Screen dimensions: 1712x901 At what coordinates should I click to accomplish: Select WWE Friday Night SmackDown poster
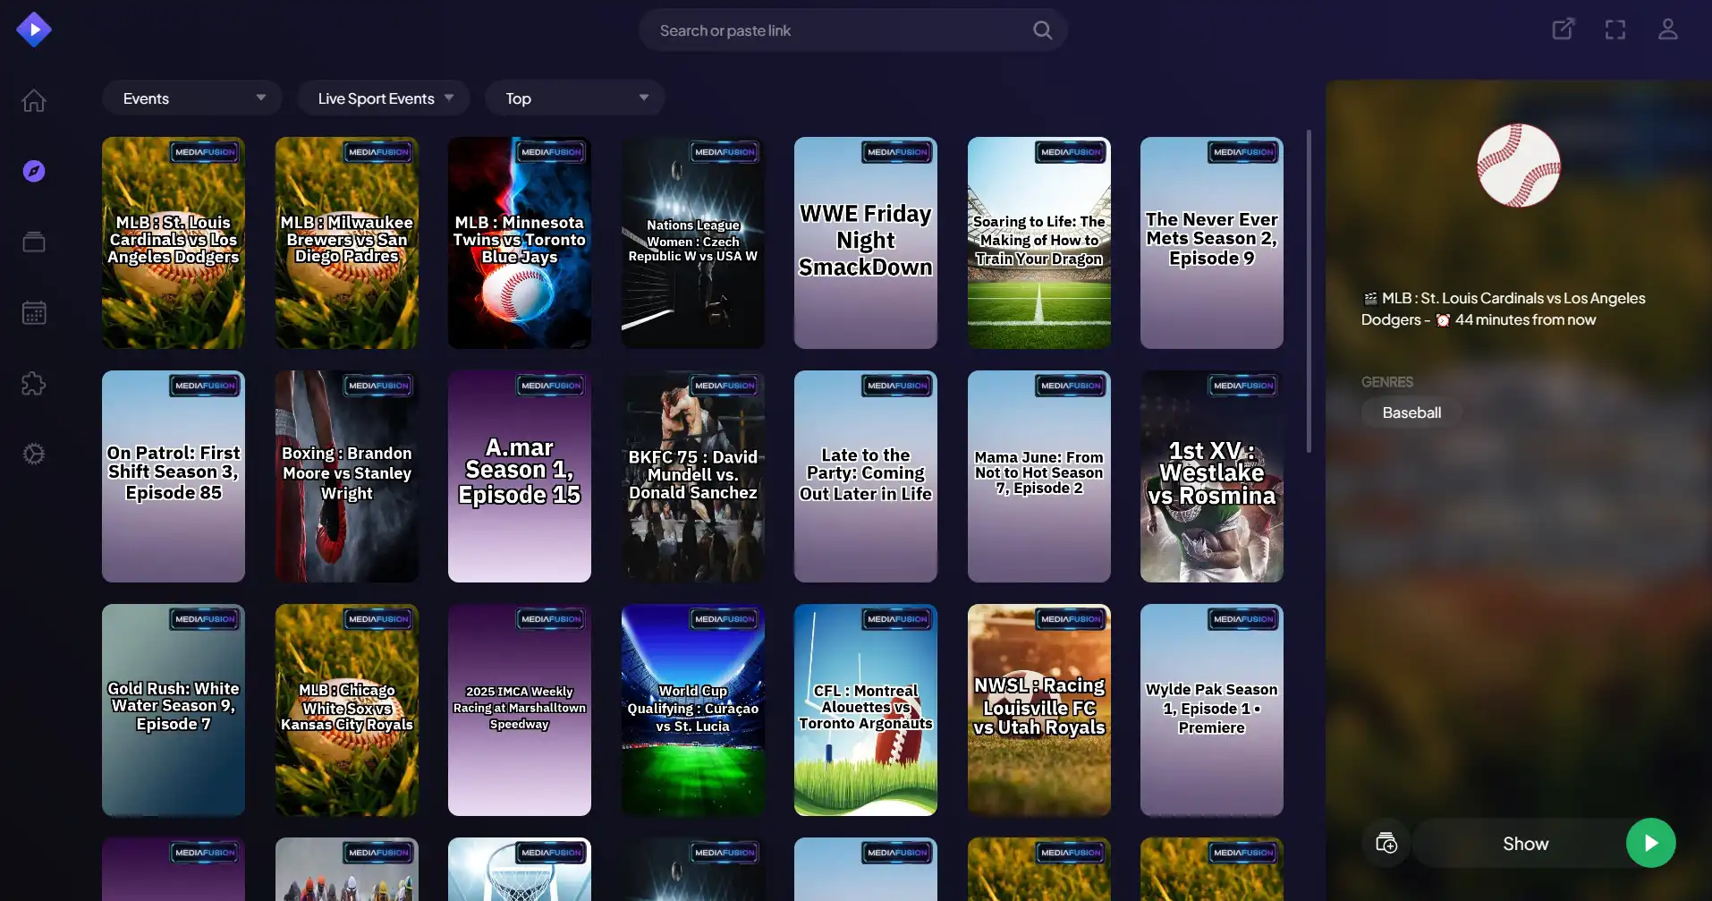coord(865,242)
